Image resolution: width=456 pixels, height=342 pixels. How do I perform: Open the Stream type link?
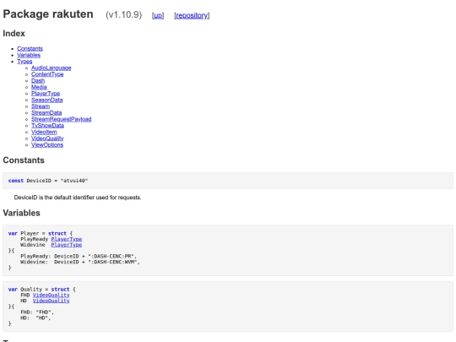[x=41, y=106]
